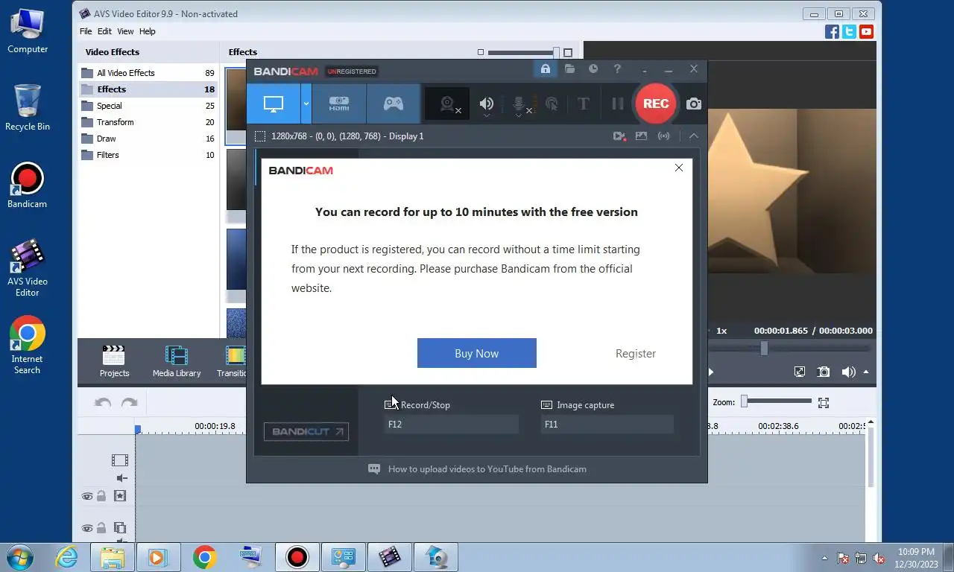954x572 pixels.
Task: Click AVS preview playback position slider
Action: (x=764, y=348)
